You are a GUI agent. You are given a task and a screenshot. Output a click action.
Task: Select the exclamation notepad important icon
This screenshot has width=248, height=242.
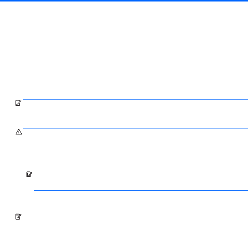(29, 174)
